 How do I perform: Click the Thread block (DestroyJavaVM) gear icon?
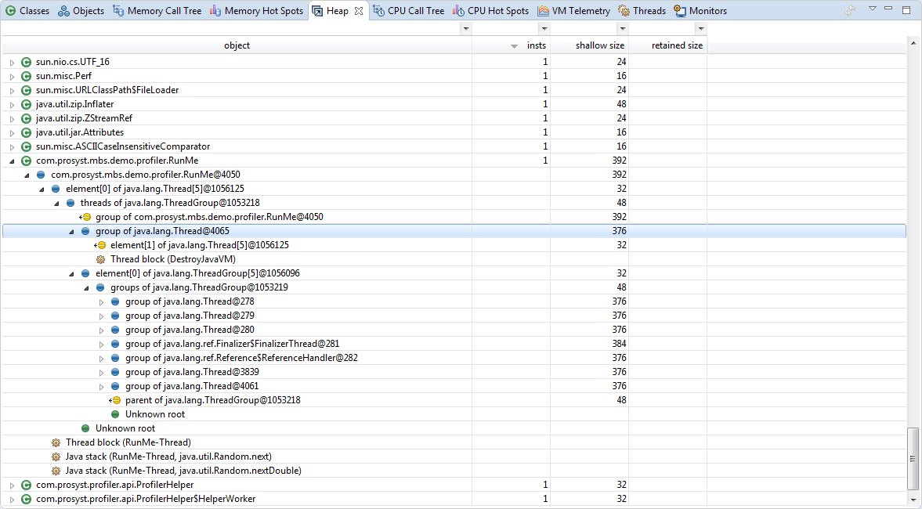100,259
